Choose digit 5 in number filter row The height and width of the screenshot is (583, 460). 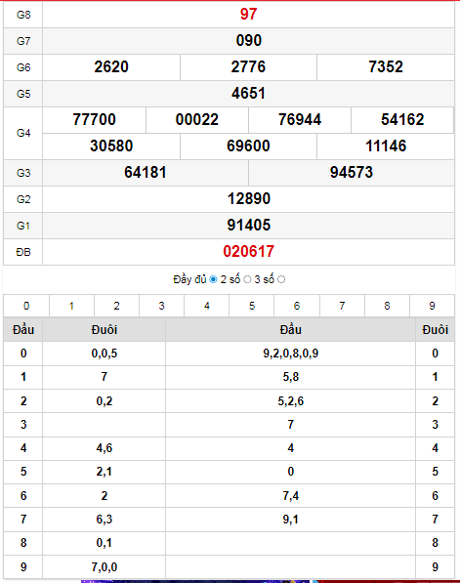coord(252,306)
